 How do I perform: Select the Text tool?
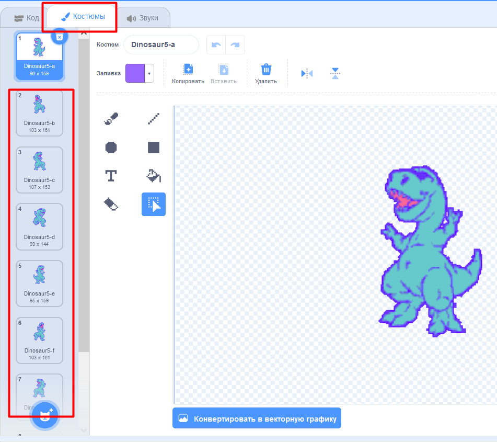point(110,176)
